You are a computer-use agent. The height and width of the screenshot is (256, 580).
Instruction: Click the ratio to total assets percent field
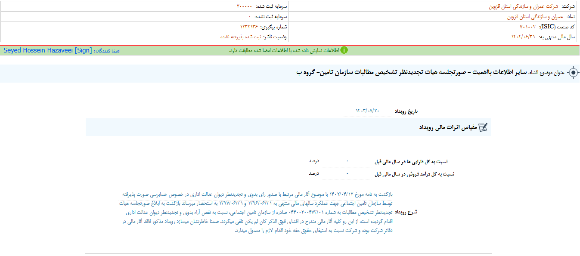click(347, 161)
